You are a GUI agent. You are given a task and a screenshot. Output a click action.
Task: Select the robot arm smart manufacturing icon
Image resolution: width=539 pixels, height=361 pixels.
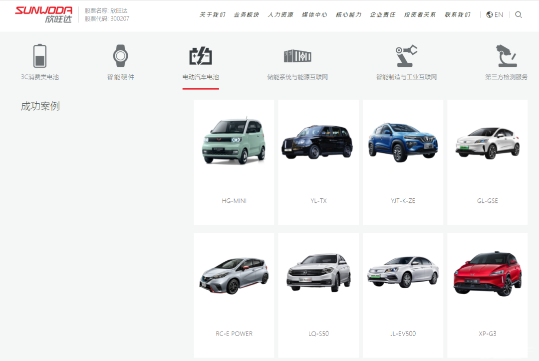(x=406, y=56)
